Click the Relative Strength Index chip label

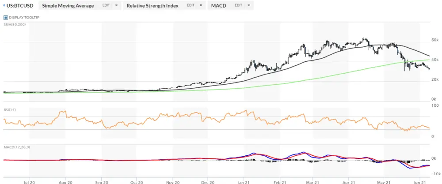pyautogui.click(x=152, y=6)
